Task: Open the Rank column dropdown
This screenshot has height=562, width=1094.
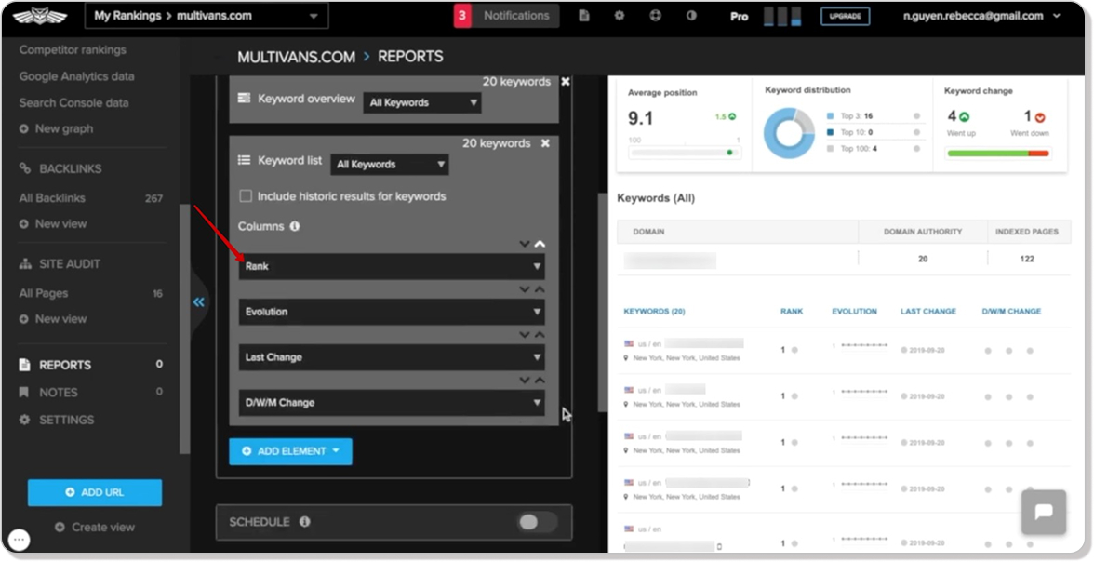Action: pos(392,266)
